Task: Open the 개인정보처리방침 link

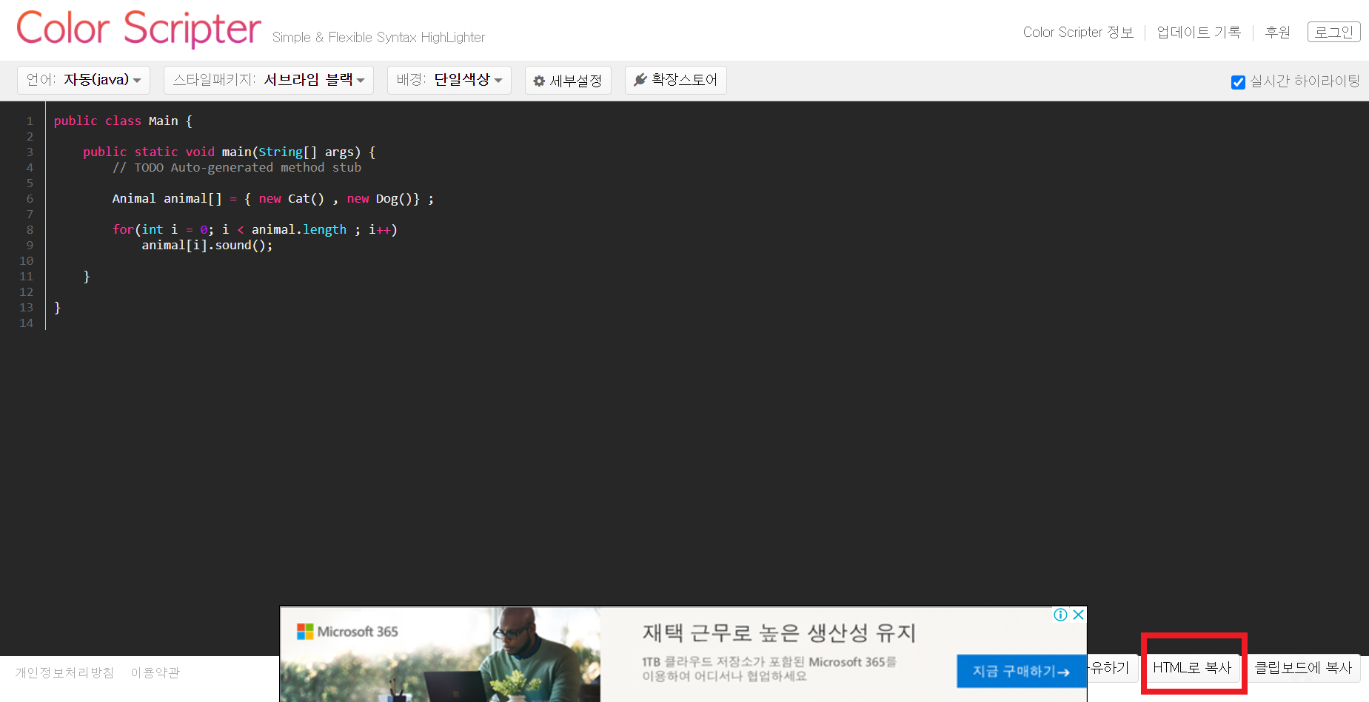Action: (x=64, y=672)
